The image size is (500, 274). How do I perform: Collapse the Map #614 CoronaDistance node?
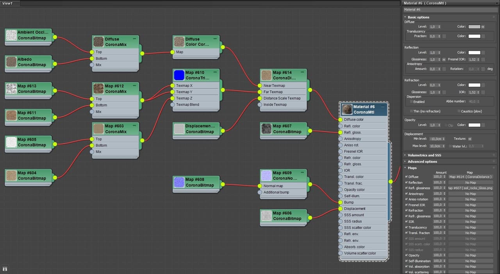click(303, 72)
